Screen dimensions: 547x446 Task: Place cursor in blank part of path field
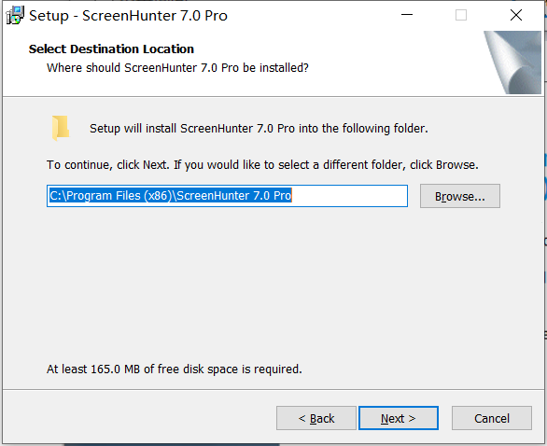(x=349, y=196)
